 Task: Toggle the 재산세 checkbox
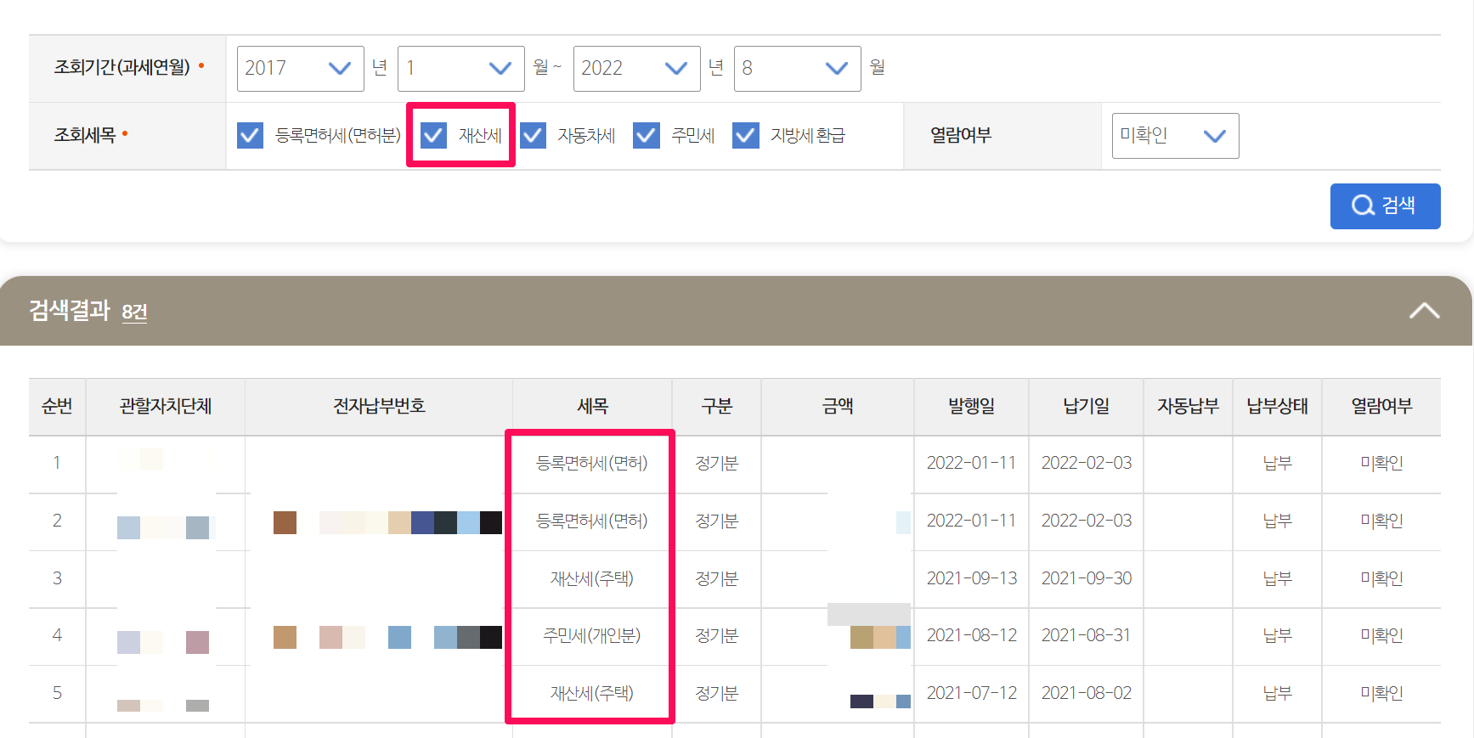coord(433,135)
